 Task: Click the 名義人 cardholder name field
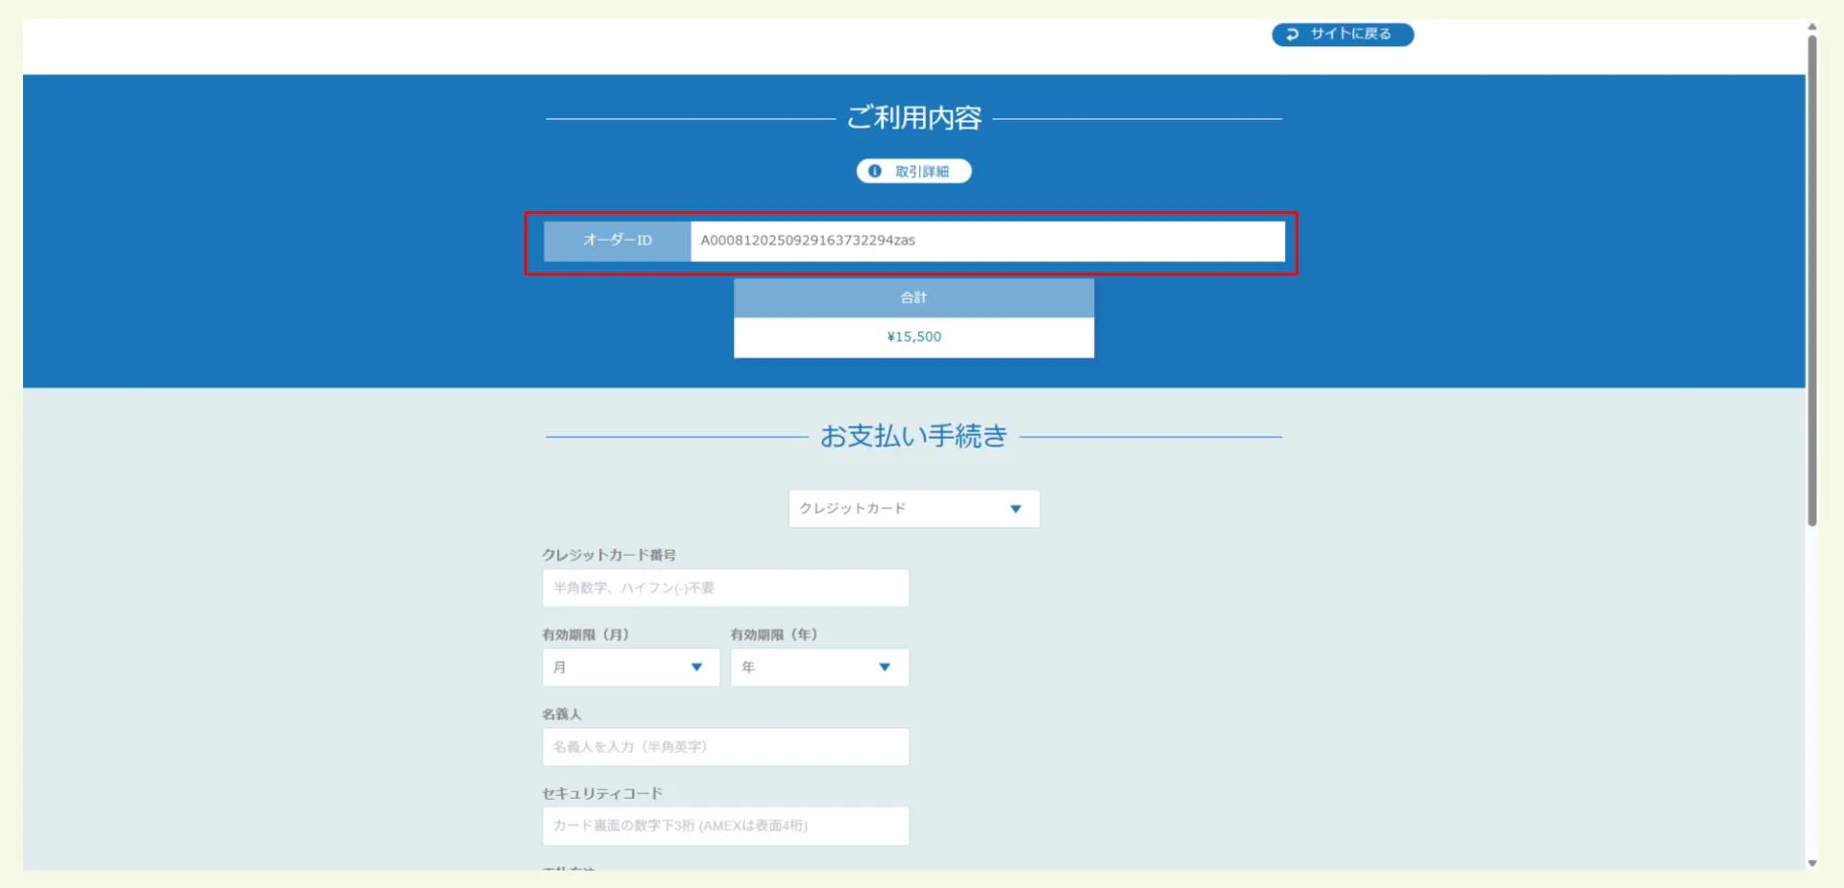coord(725,747)
